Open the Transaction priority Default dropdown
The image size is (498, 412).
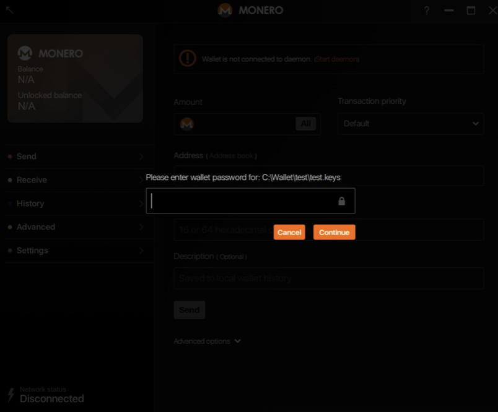click(x=410, y=123)
